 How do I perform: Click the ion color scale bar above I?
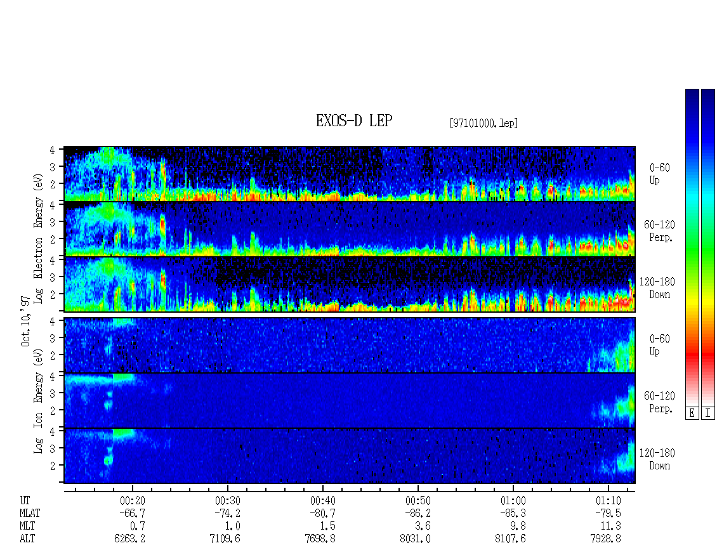pos(708,247)
